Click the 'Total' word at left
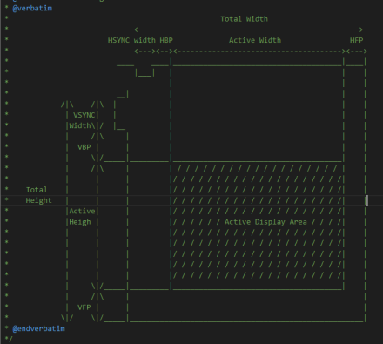This screenshot has width=383, height=344. [37, 190]
